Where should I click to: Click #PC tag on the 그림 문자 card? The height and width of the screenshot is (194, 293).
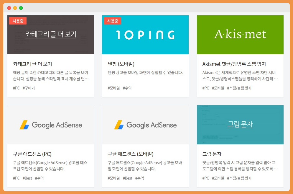pos(206,178)
